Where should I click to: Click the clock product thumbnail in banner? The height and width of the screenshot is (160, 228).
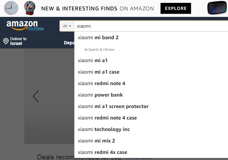point(11,8)
